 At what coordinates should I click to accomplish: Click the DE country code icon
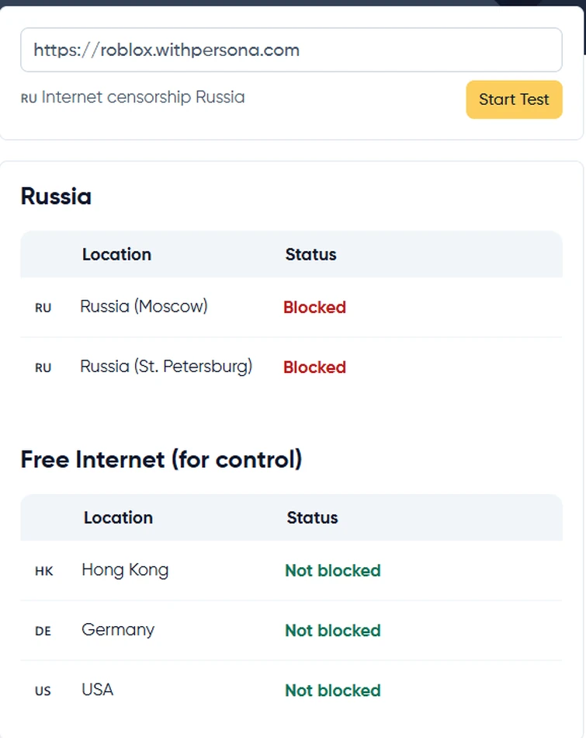43,632
